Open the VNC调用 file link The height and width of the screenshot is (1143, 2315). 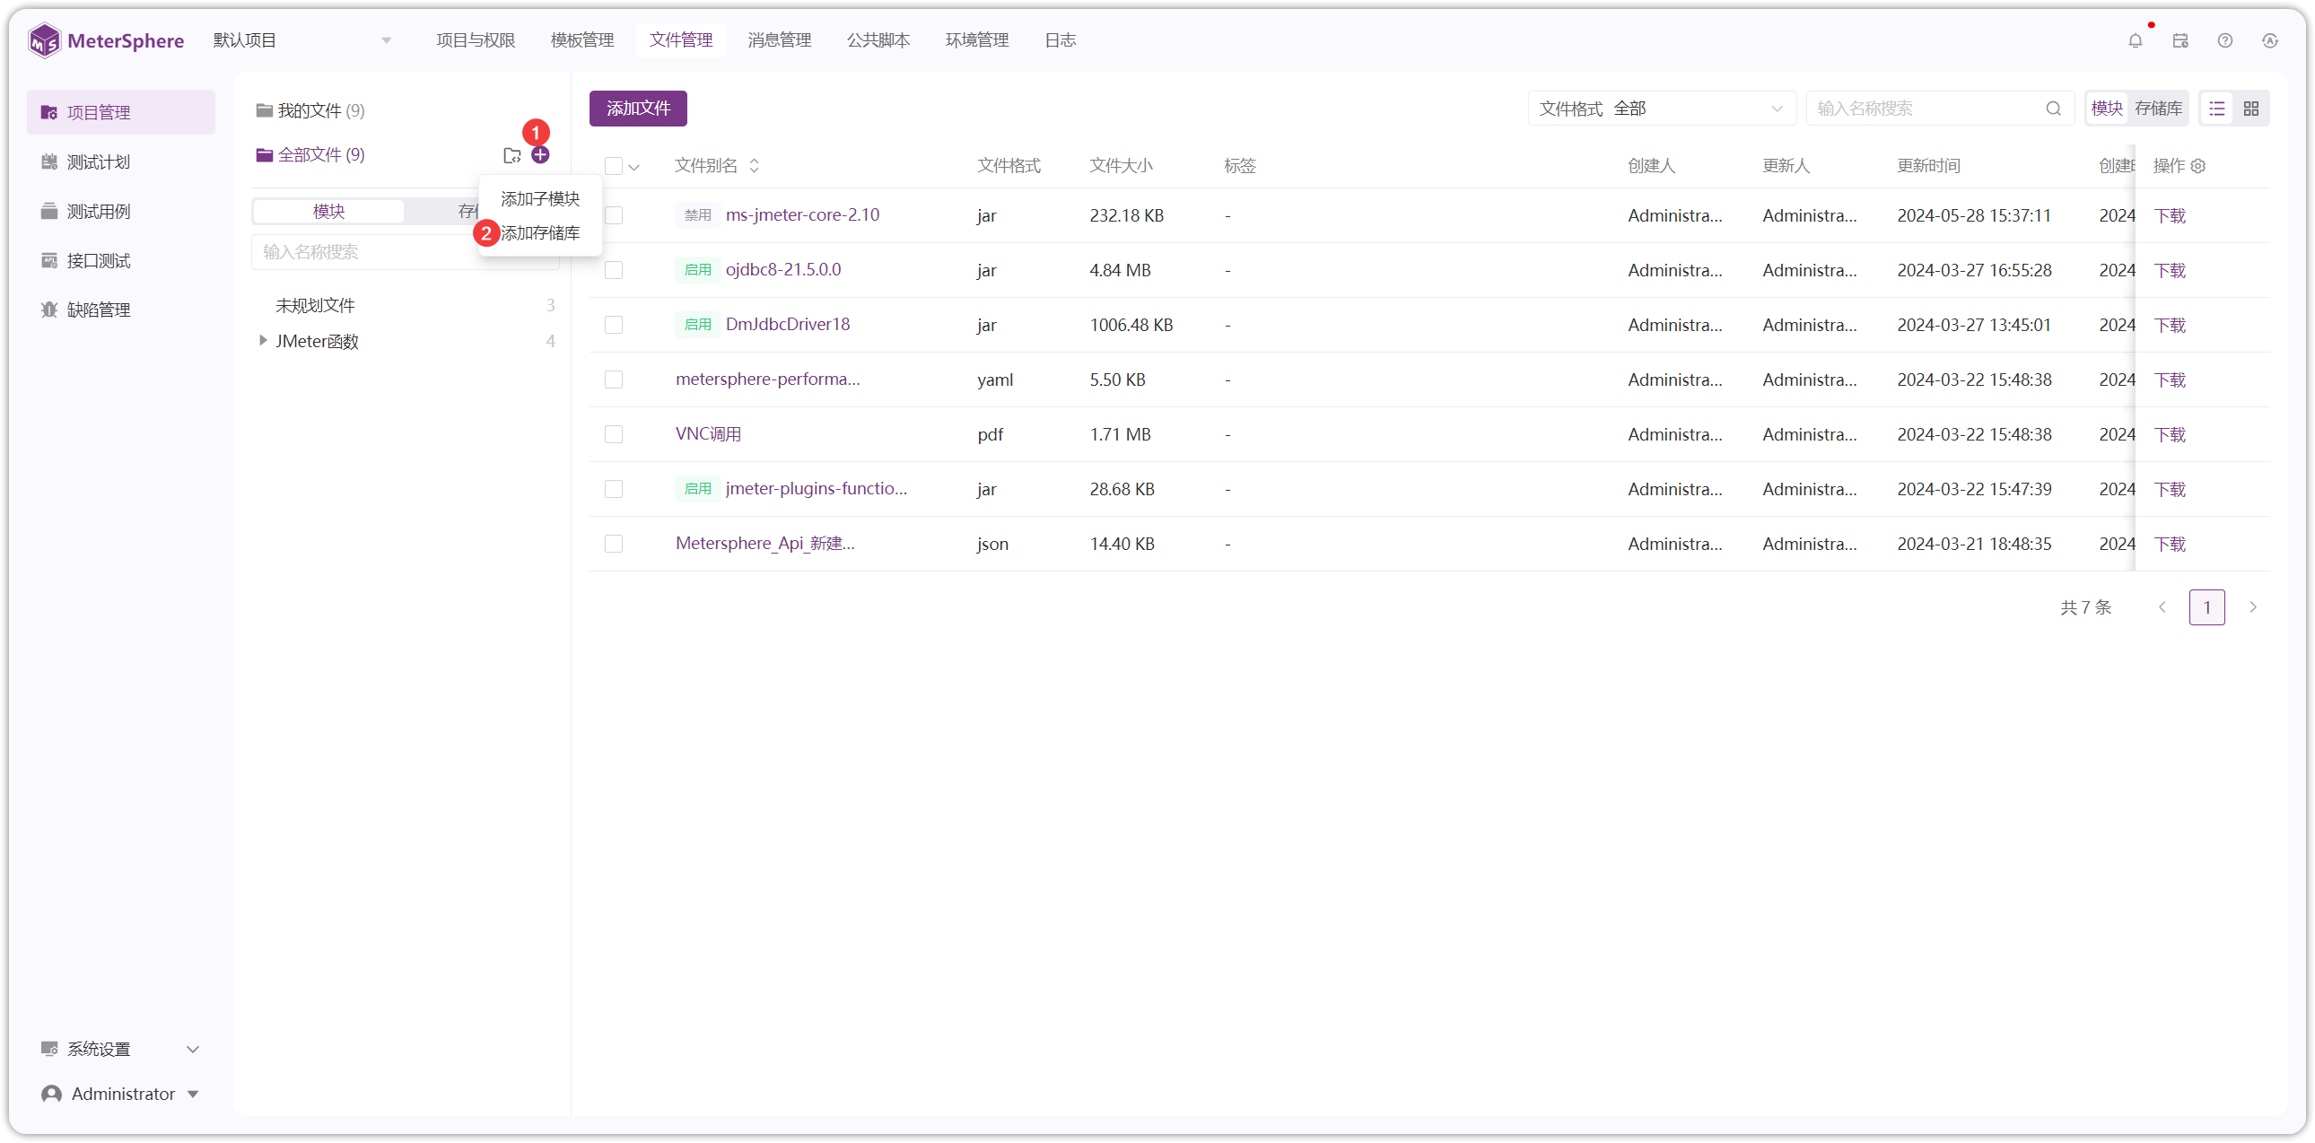[x=708, y=434]
